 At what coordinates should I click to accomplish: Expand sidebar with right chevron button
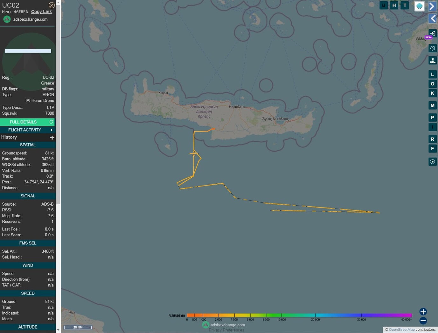pos(432,6)
